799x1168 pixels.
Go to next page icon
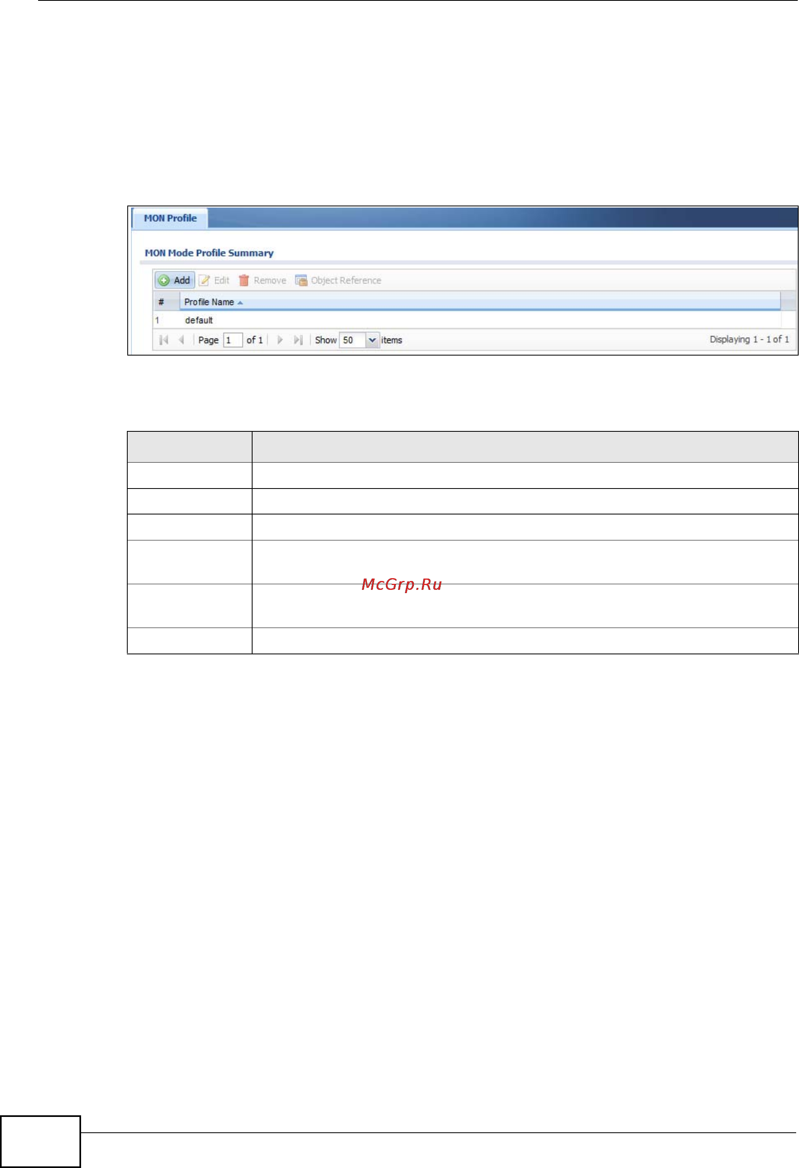[x=280, y=340]
